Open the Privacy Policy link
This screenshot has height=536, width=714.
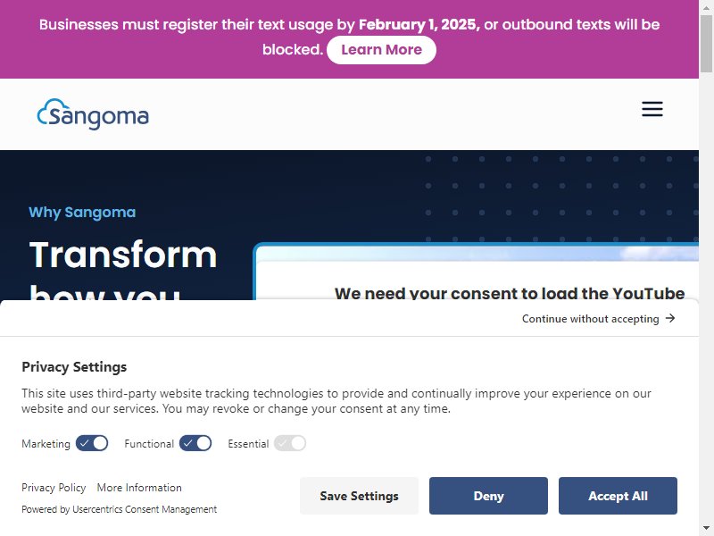(54, 488)
